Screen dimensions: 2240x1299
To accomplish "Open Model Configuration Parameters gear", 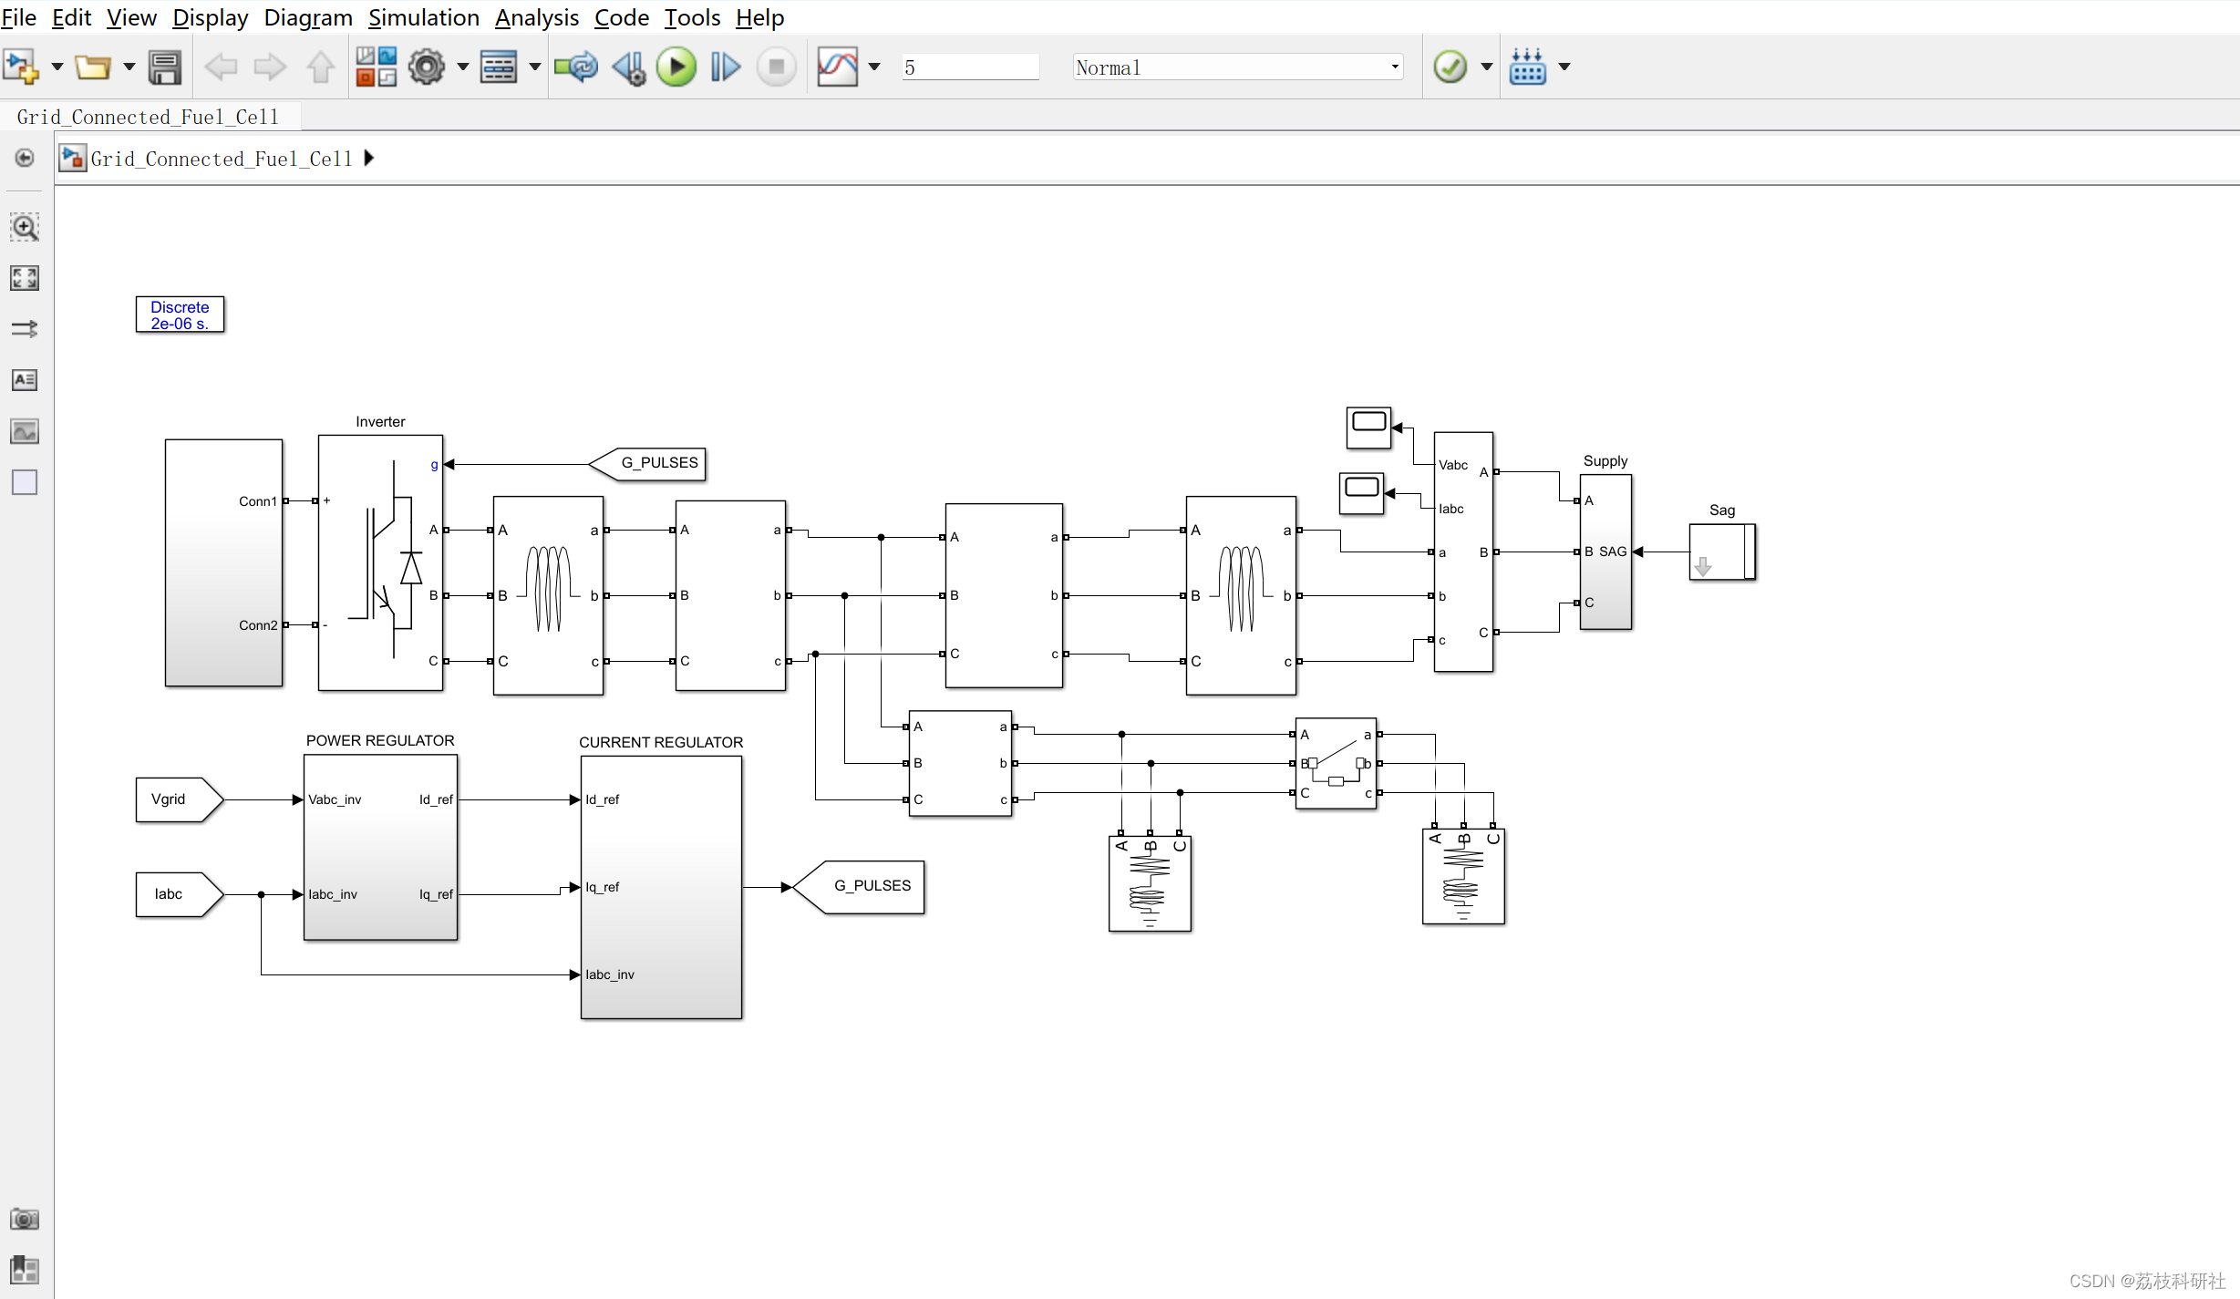I will coord(426,67).
